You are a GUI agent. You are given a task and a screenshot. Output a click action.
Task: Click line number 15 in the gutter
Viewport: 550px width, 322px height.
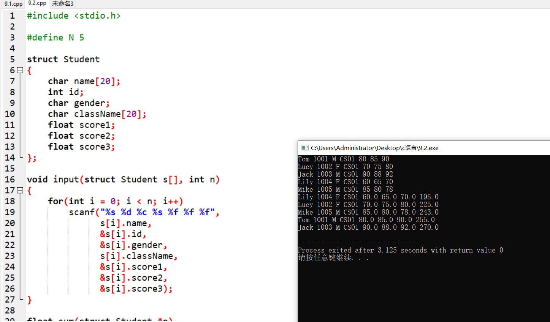tap(10, 169)
